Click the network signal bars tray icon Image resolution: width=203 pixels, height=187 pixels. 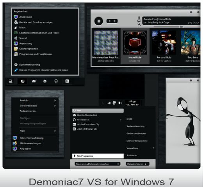pyautogui.click(x=109, y=103)
